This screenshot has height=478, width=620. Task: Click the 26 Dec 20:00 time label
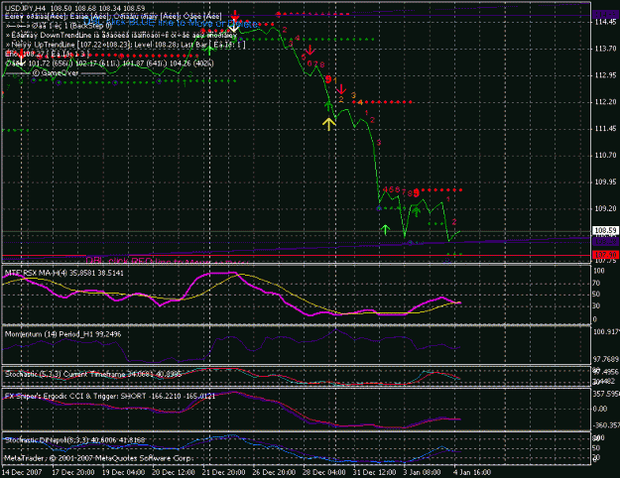click(274, 472)
